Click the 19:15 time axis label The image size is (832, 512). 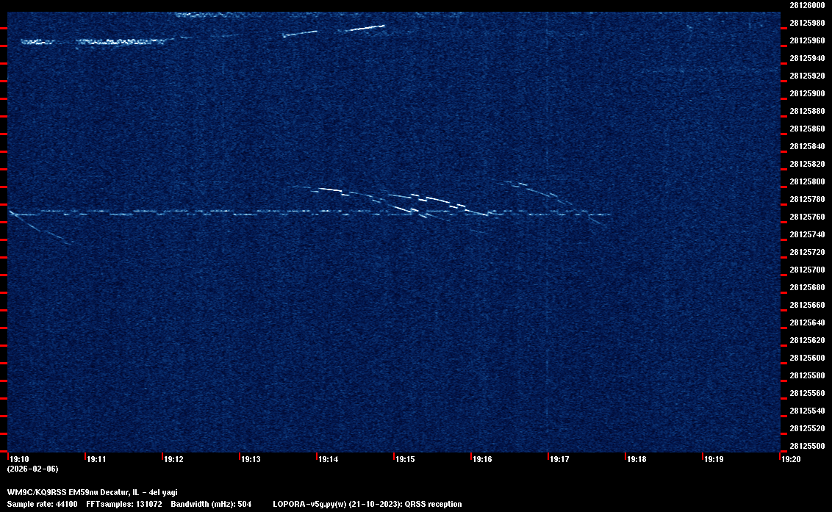click(x=405, y=459)
